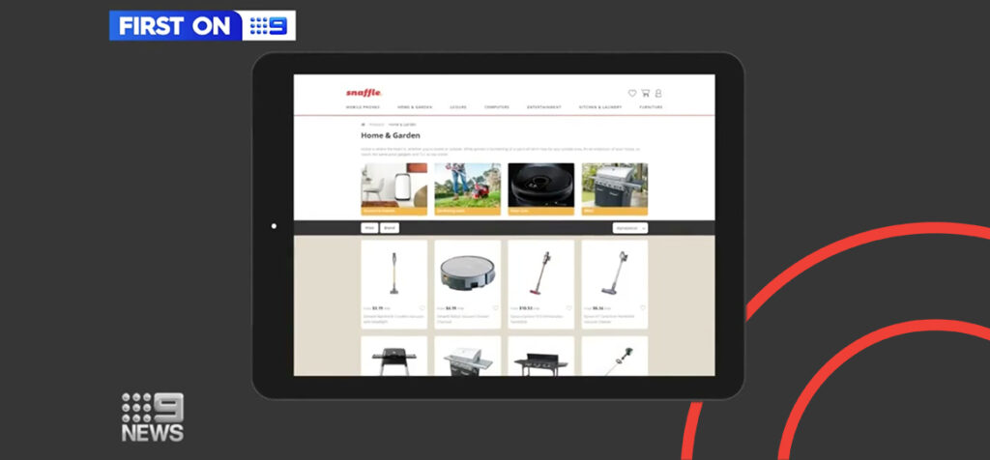Open the Furniture category link
990x460 pixels.
click(651, 107)
